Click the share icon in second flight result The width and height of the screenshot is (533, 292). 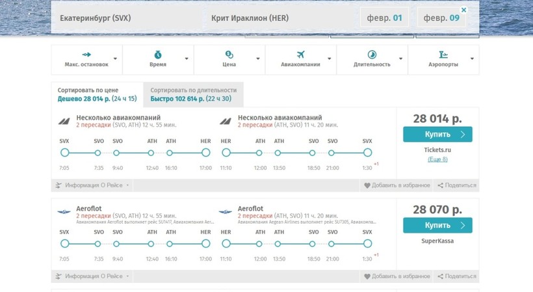point(441,276)
